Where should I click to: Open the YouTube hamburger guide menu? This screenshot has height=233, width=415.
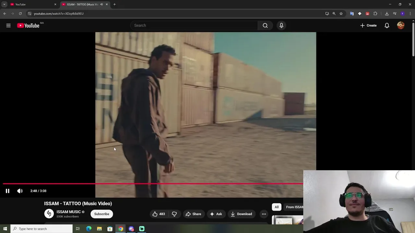coord(8,26)
